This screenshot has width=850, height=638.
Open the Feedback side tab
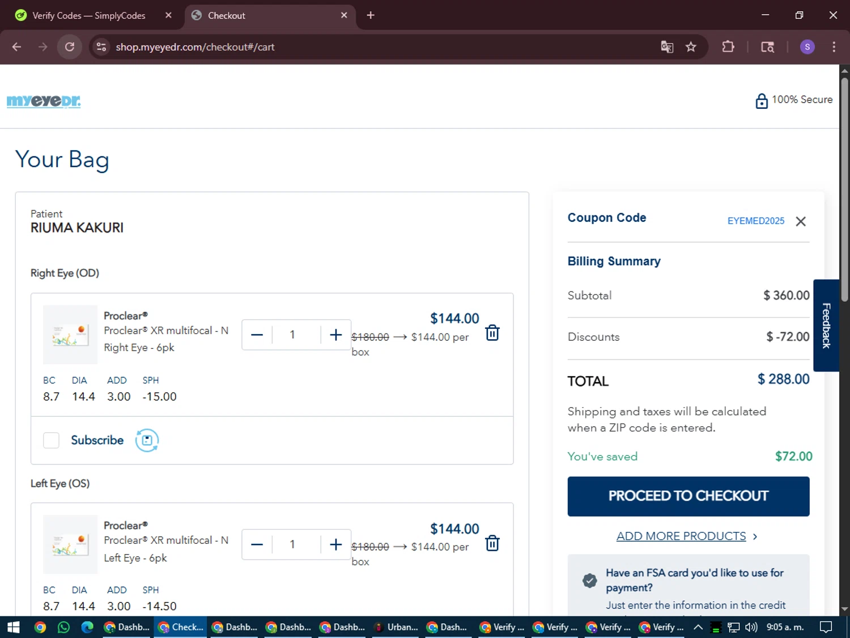coord(826,325)
